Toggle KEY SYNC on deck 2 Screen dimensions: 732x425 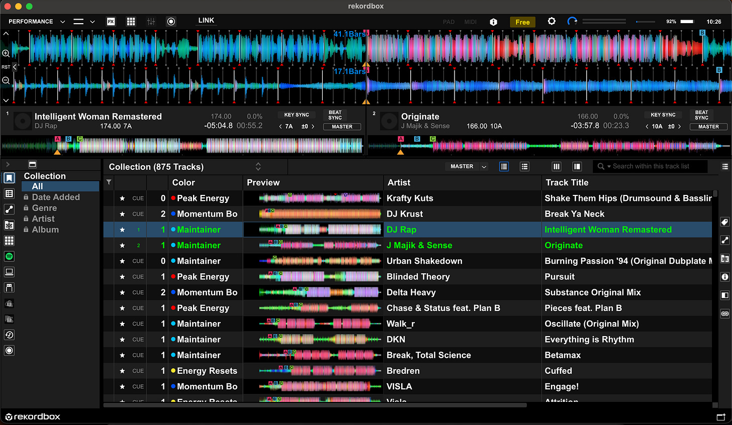[x=663, y=115]
